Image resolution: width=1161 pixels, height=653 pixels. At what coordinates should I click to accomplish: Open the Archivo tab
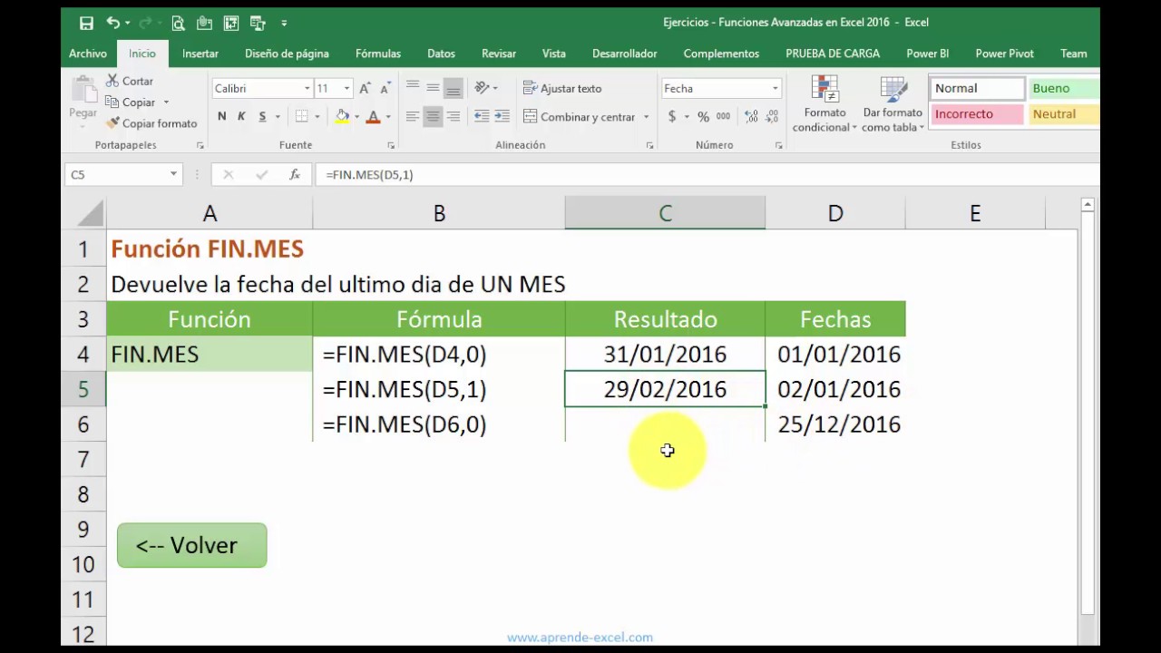coord(88,54)
